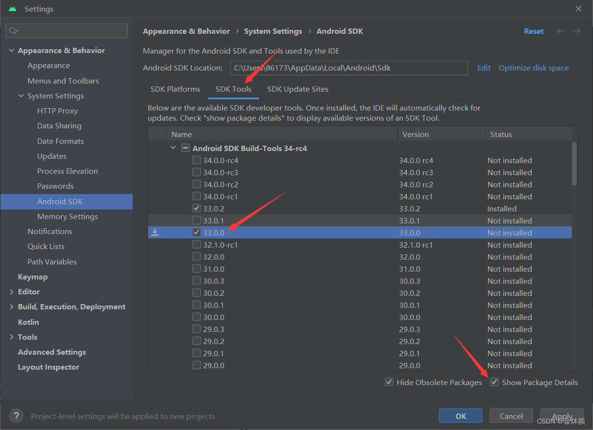Viewport: 593px width, 430px height.
Task: Click the 'Installed' status of 33.0.2
Action: tap(502, 208)
